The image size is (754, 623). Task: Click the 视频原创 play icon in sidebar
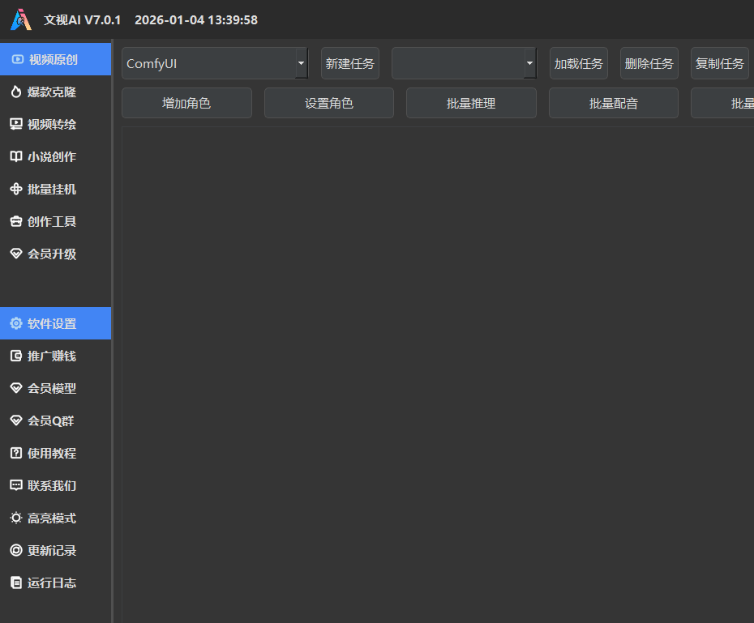(16, 59)
